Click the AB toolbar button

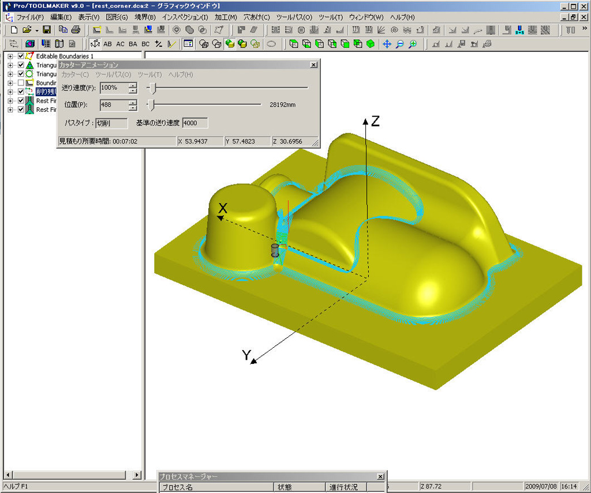point(108,44)
